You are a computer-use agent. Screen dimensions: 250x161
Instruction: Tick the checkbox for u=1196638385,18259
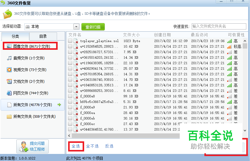tap(70, 63)
